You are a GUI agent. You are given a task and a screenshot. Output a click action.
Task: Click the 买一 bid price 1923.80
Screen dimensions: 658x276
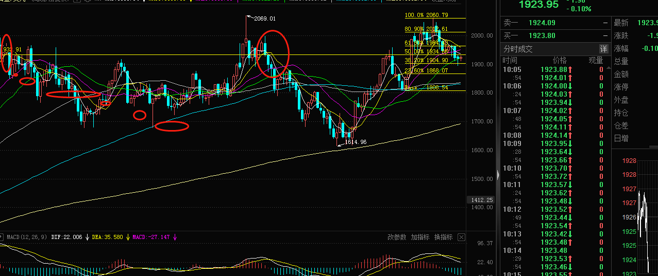(x=542, y=35)
